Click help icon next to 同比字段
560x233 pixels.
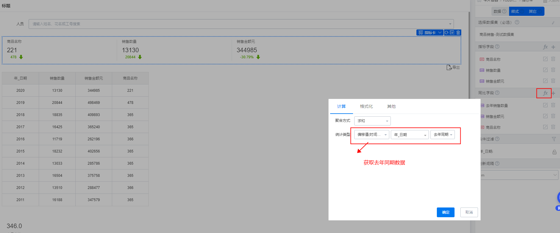[x=497, y=93]
